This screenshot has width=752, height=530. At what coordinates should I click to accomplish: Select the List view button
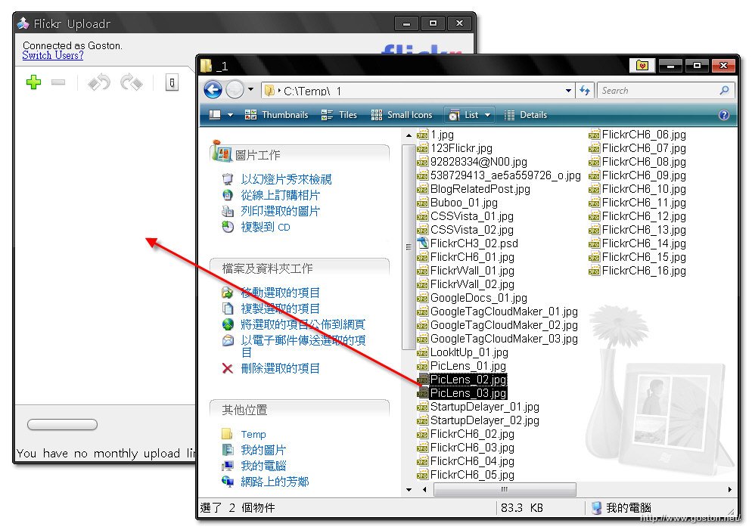[x=463, y=115]
